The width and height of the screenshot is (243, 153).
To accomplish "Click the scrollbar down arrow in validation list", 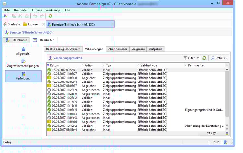I will pyautogui.click(x=227, y=125).
